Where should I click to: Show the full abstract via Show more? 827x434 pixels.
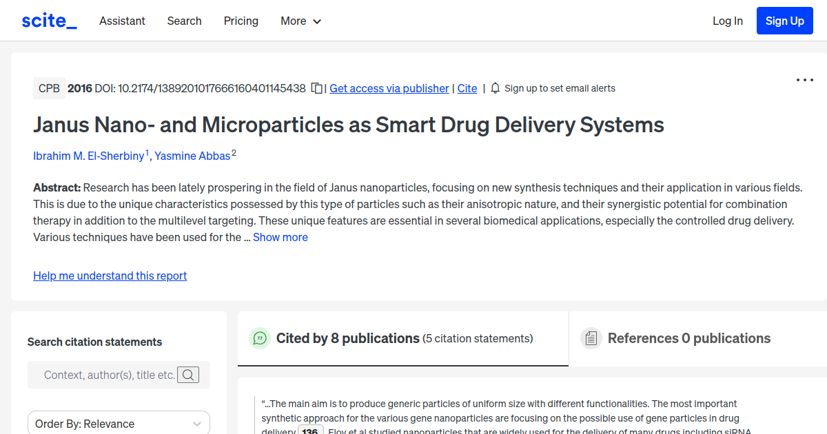click(x=280, y=236)
